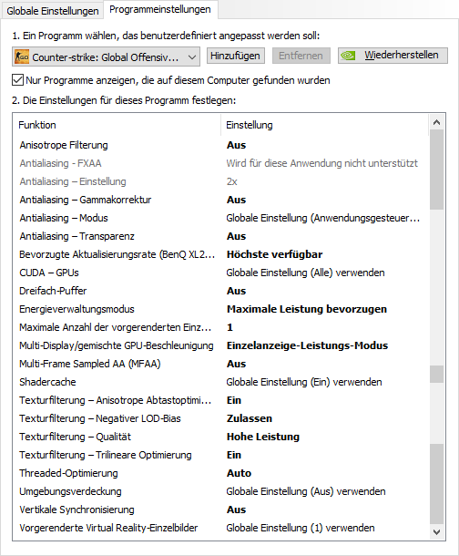The image size is (459, 556).
Task: Click the Entfernen button
Action: [301, 56]
